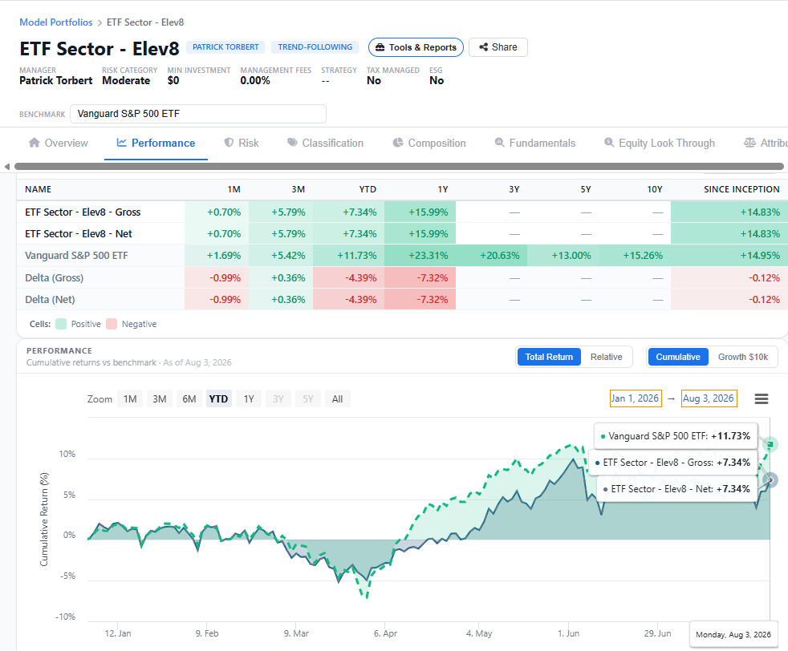This screenshot has width=788, height=651.
Task: Click the +23.31% benchmark 1Y cell
Action: coord(420,256)
